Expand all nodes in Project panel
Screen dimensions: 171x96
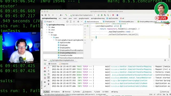(x=71, y=22)
